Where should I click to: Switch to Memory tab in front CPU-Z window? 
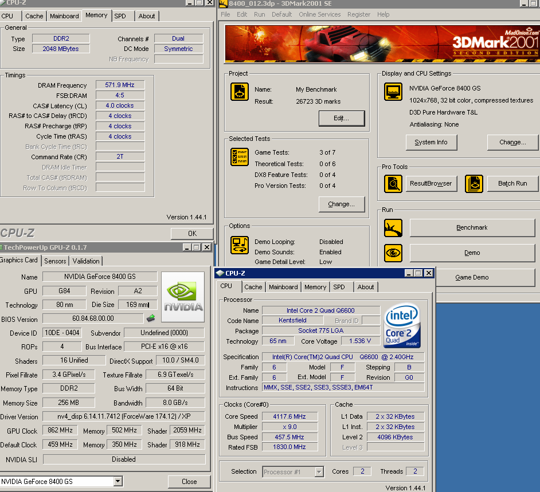pyautogui.click(x=315, y=287)
